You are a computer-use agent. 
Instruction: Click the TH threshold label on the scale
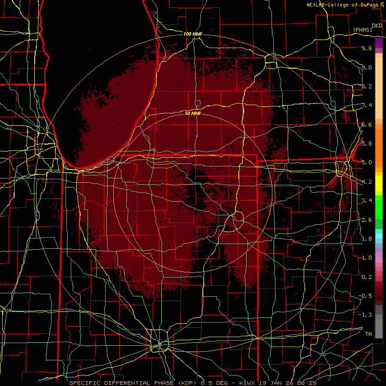click(368, 334)
